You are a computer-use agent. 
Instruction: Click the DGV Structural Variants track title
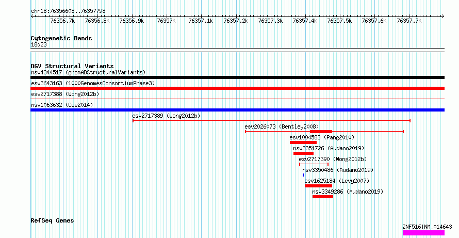72,66
